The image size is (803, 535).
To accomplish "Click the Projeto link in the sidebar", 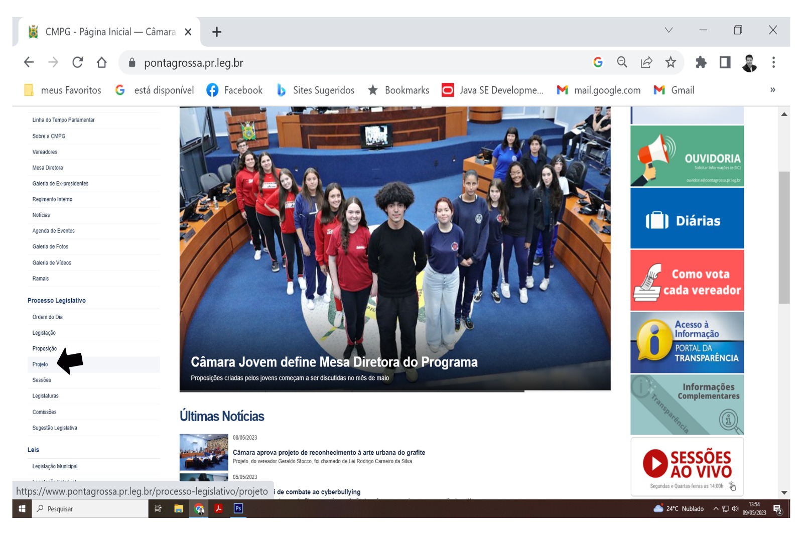I will [40, 364].
